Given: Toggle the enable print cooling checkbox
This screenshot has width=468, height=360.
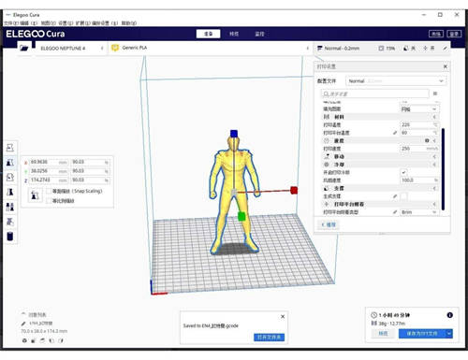Looking at the screenshot, I should tap(404, 172).
